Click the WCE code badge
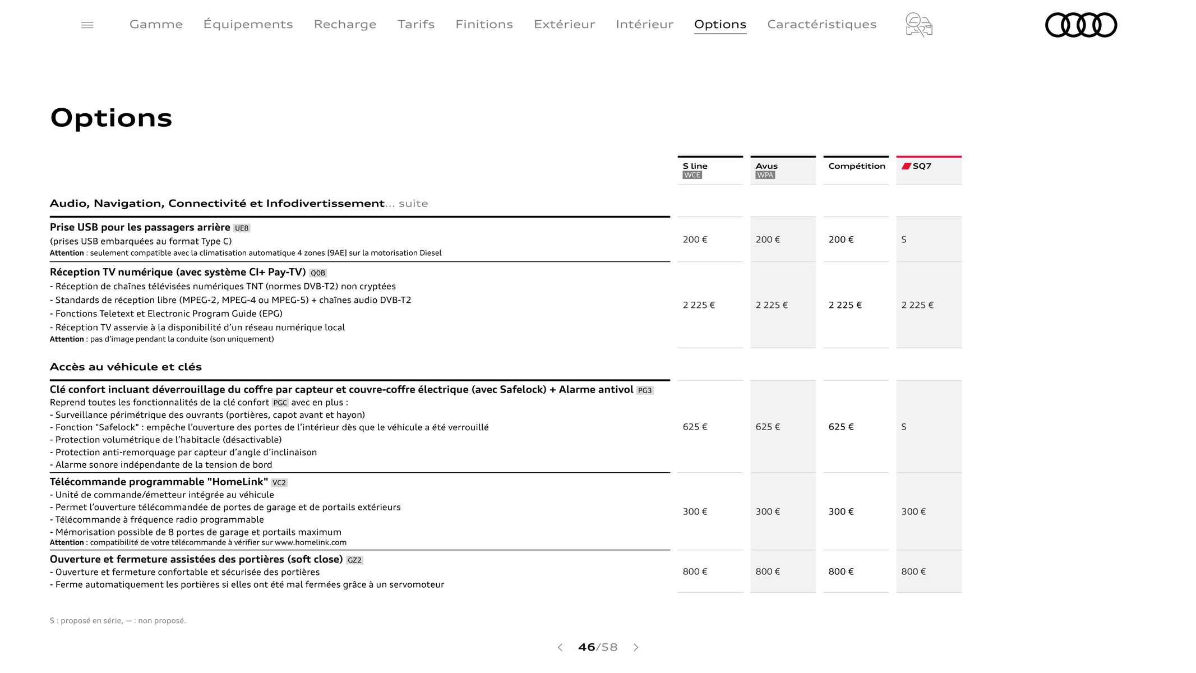 [x=692, y=175]
